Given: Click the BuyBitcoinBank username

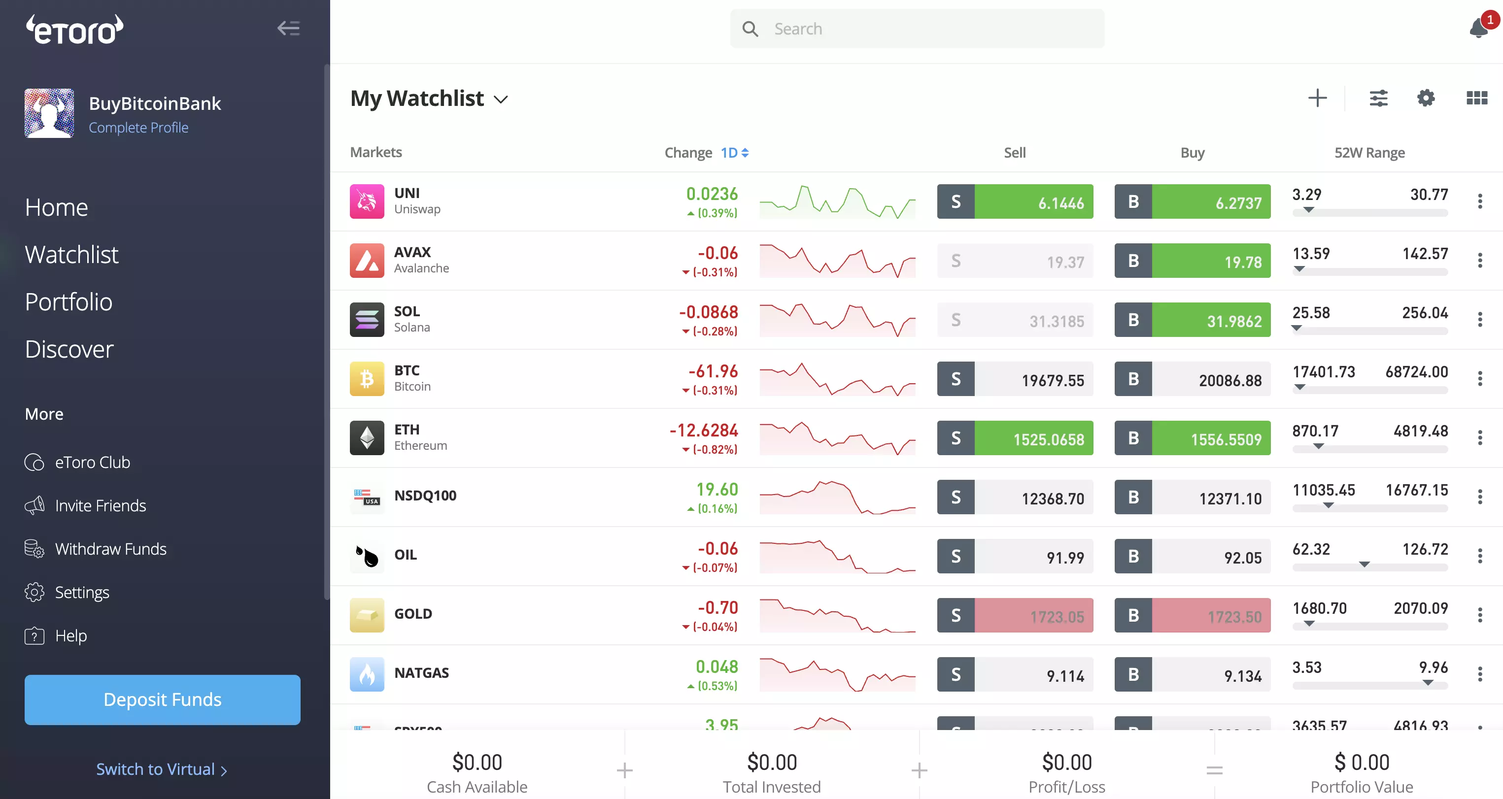Looking at the screenshot, I should pos(155,103).
